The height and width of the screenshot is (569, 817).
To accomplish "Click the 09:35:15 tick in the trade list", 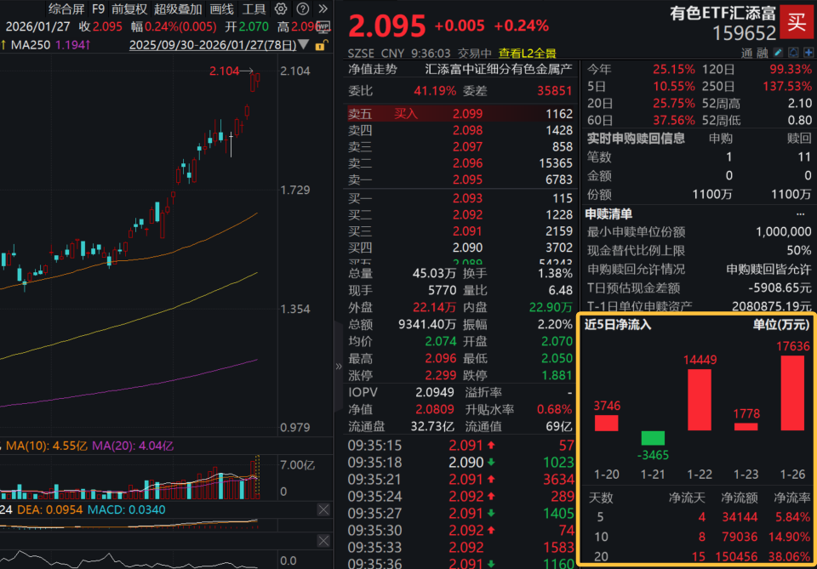I will [374, 445].
